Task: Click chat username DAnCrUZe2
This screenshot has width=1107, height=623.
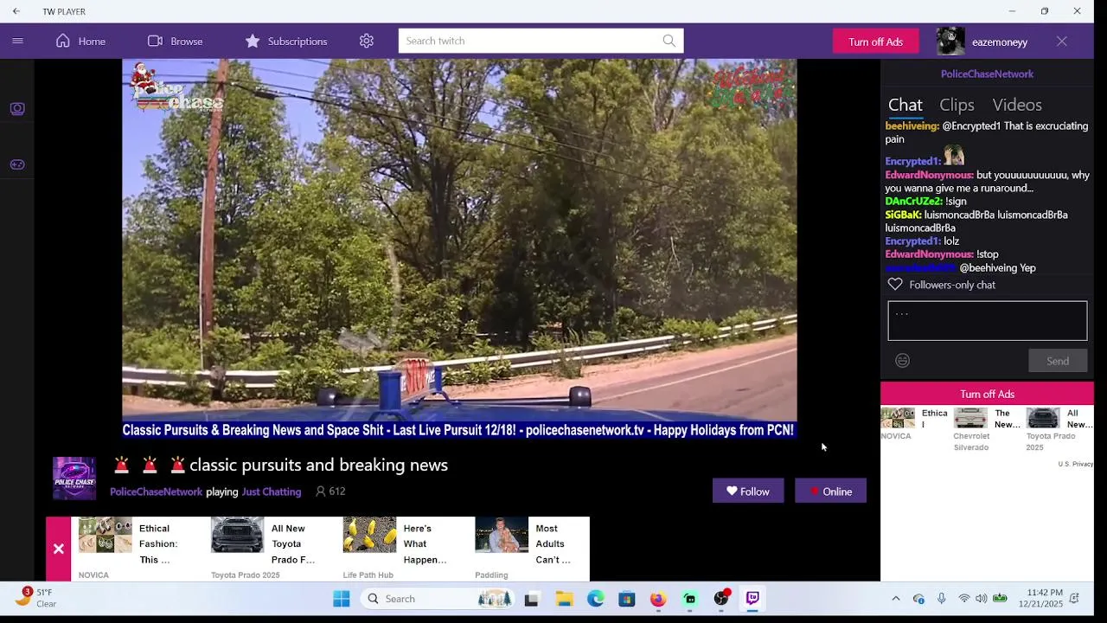Action: (x=913, y=202)
